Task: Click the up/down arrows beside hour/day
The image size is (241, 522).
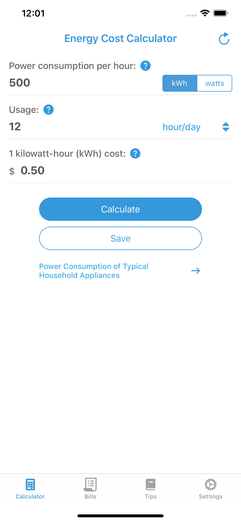Action: point(226,127)
